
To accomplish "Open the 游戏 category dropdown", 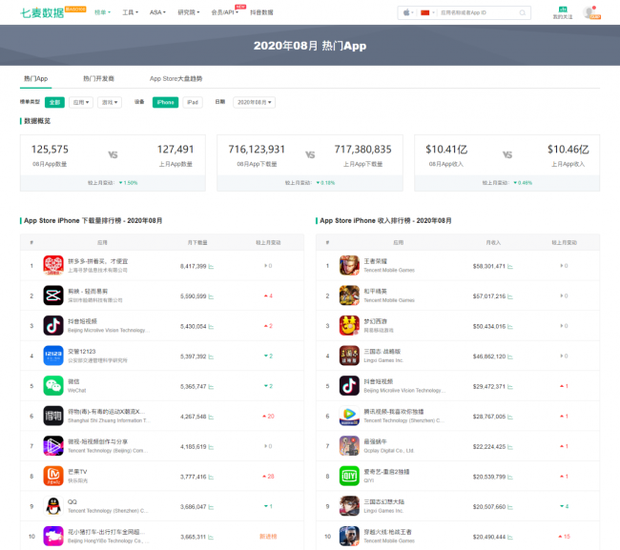I will [110, 102].
